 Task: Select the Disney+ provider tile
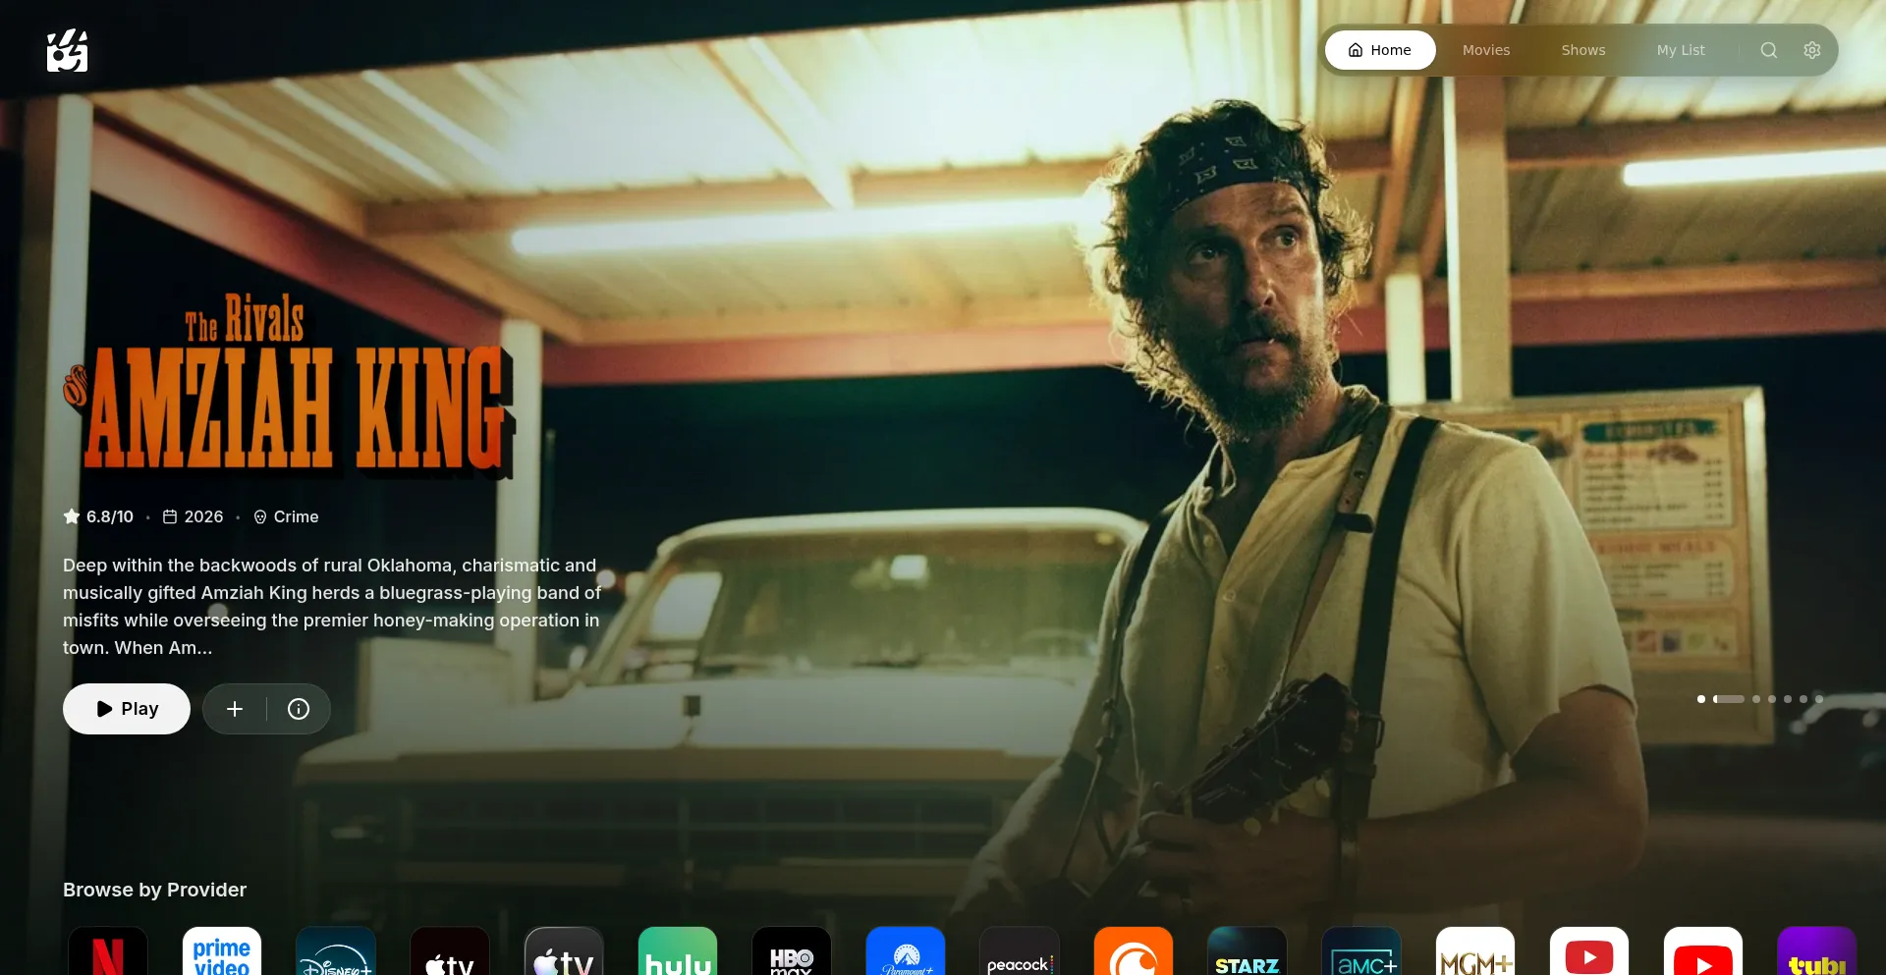336,950
